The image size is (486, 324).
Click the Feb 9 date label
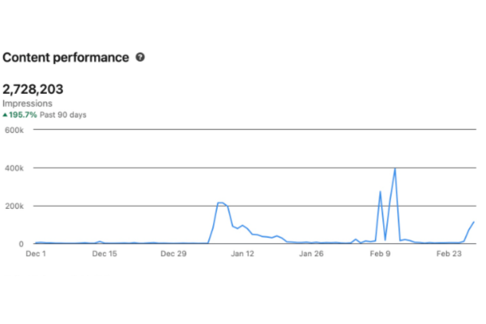tap(381, 254)
